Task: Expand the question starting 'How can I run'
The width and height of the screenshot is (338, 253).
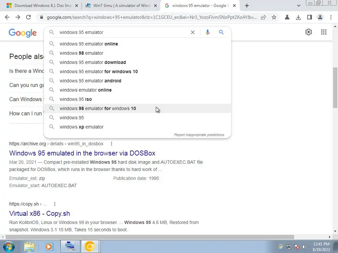Action: click(x=26, y=113)
